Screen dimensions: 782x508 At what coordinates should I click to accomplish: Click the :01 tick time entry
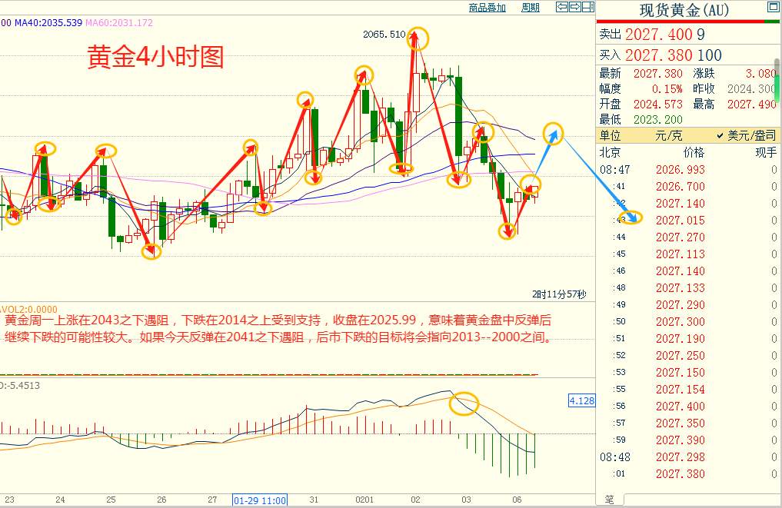tap(619, 474)
